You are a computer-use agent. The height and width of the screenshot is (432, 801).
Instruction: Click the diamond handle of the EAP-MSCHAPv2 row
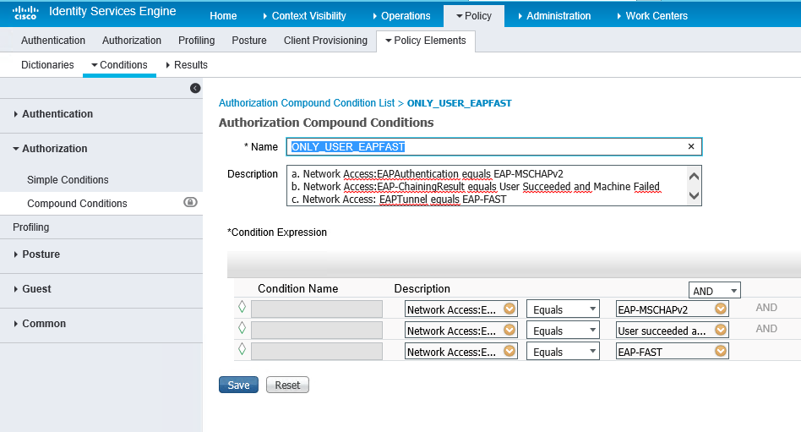[242, 307]
